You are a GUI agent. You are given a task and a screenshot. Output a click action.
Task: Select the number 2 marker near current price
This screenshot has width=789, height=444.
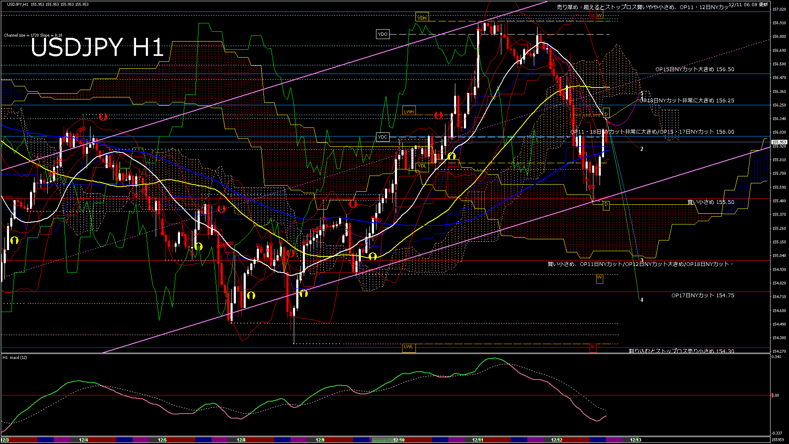point(641,149)
